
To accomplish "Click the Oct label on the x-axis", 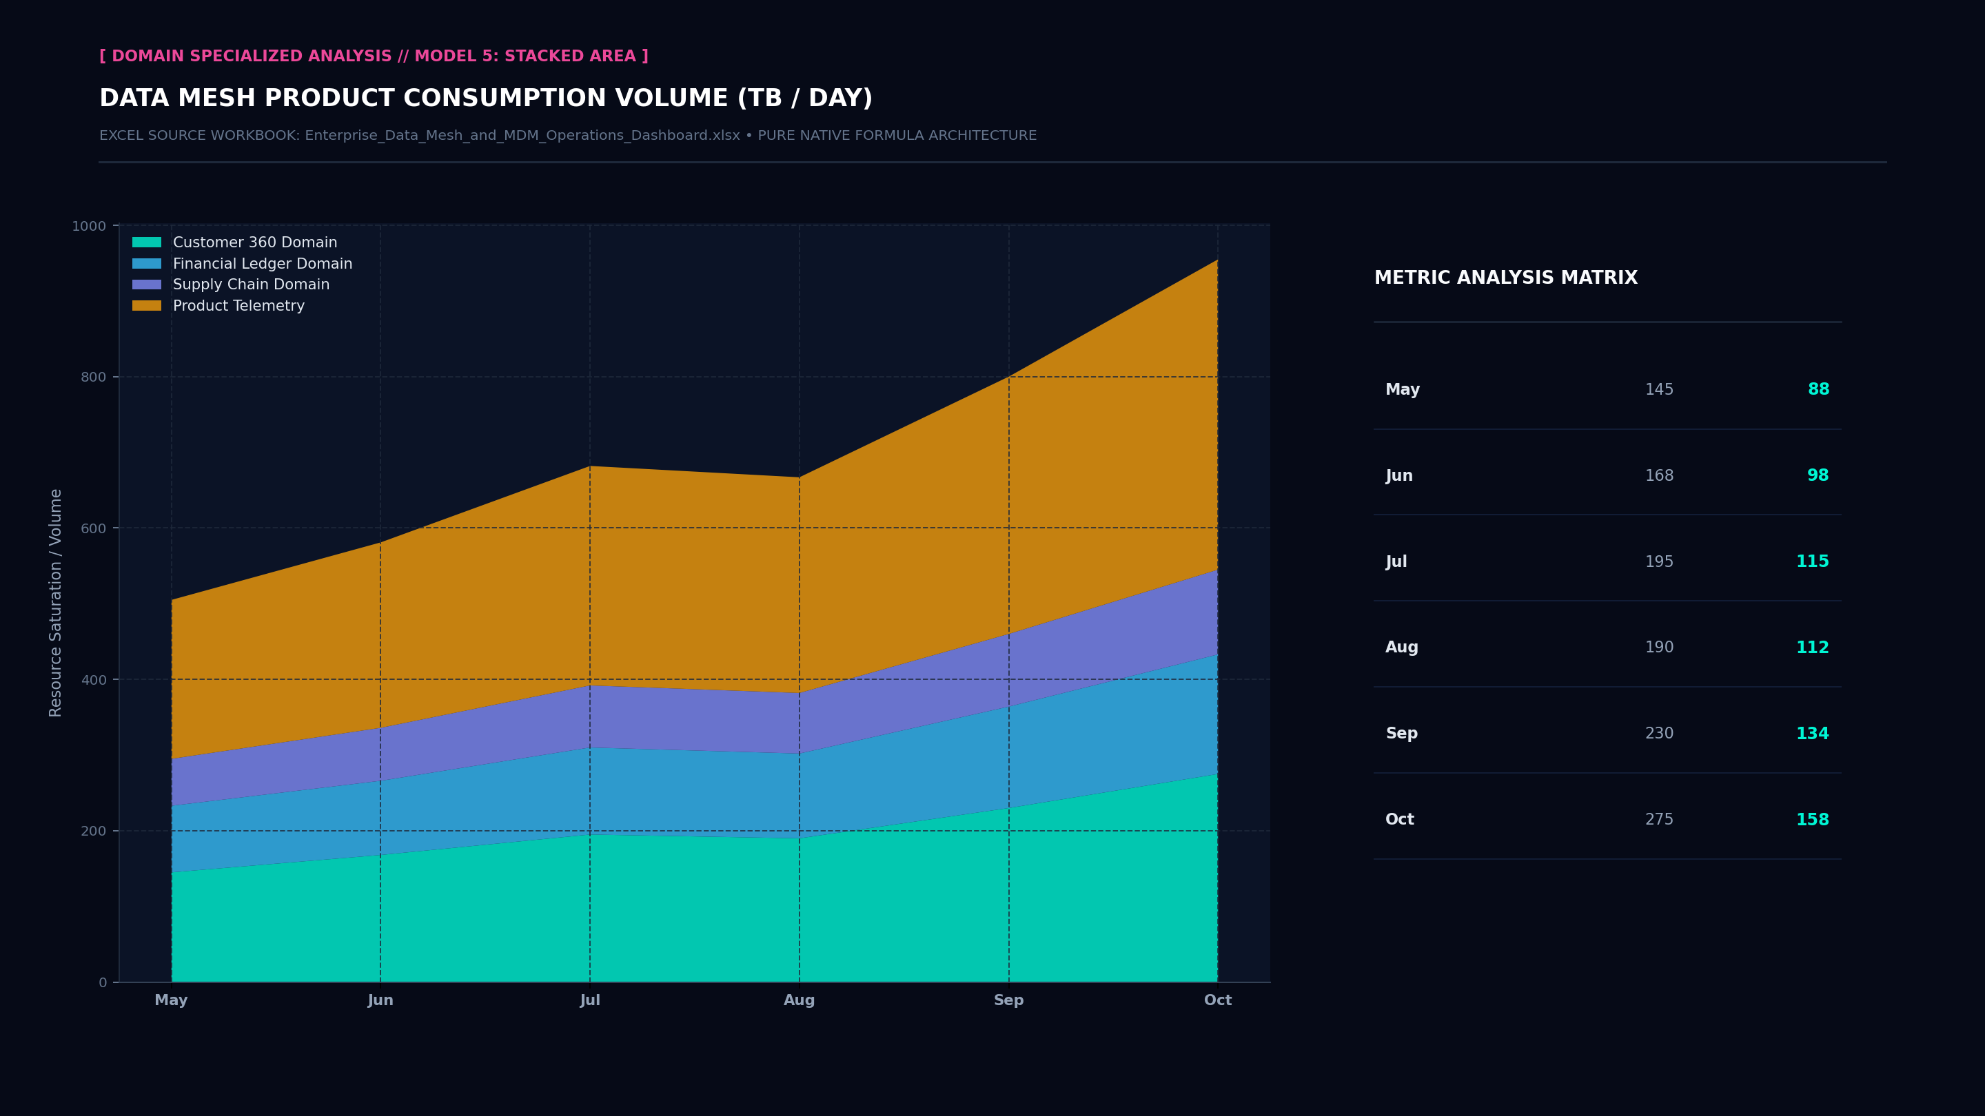I will coord(1219,1000).
